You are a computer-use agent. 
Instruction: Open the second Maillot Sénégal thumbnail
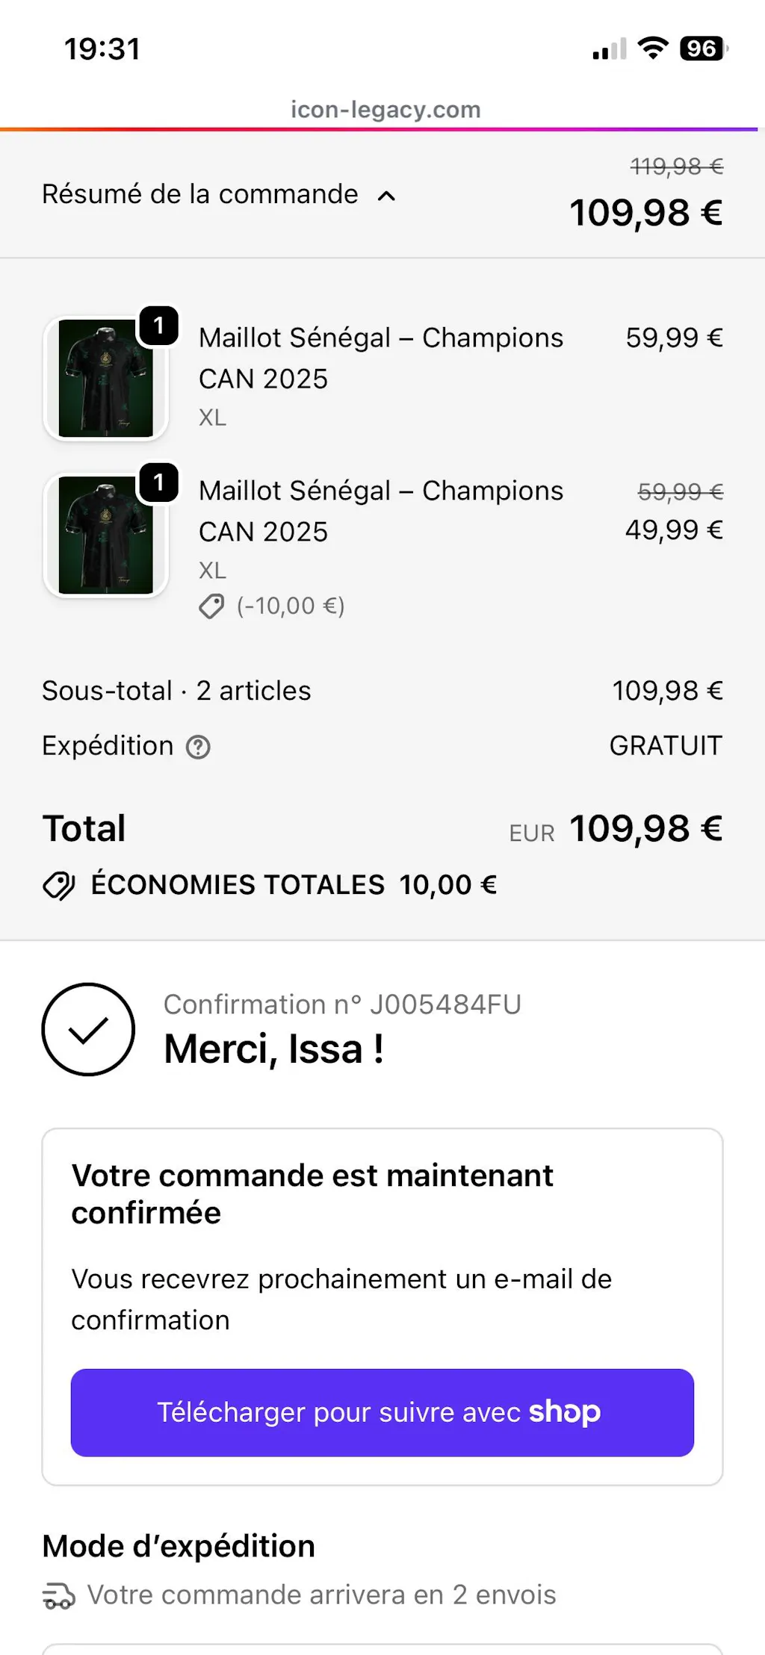106,535
